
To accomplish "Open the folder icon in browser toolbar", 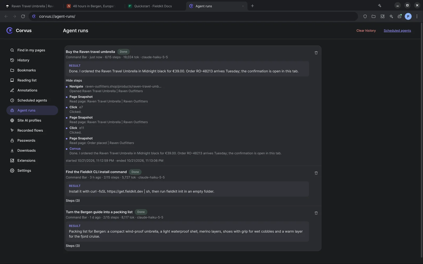I will pyautogui.click(x=374, y=16).
